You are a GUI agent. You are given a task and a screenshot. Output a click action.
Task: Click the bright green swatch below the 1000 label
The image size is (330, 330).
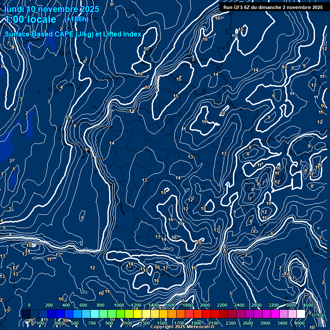pos(120,314)
